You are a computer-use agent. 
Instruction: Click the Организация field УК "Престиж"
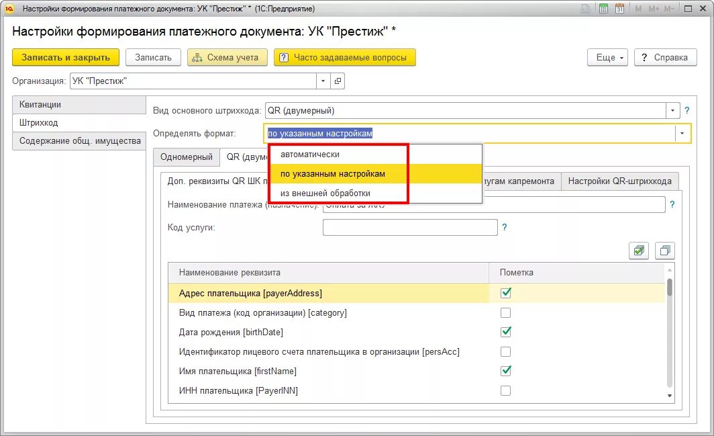(193, 81)
